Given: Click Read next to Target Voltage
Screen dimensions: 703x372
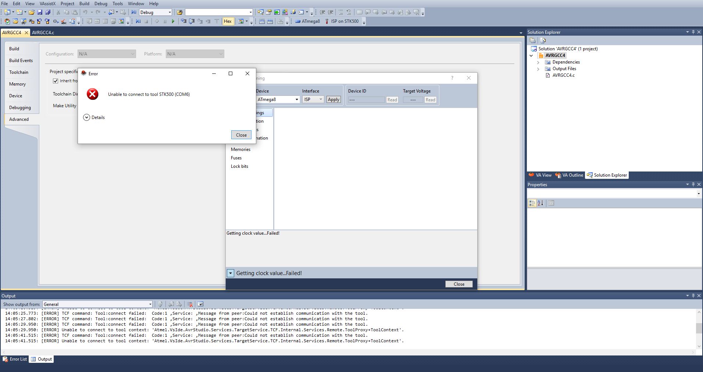Looking at the screenshot, I should click(x=430, y=100).
